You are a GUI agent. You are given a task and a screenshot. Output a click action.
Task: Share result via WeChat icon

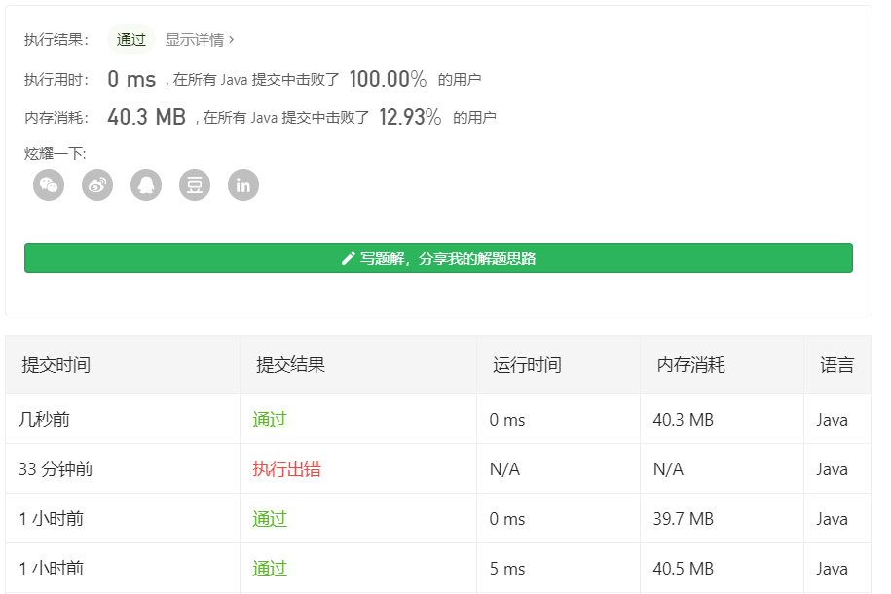click(49, 185)
